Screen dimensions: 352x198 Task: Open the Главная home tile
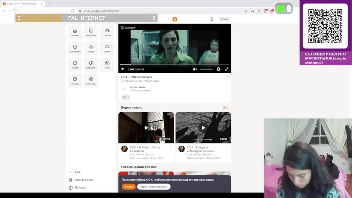(75, 32)
